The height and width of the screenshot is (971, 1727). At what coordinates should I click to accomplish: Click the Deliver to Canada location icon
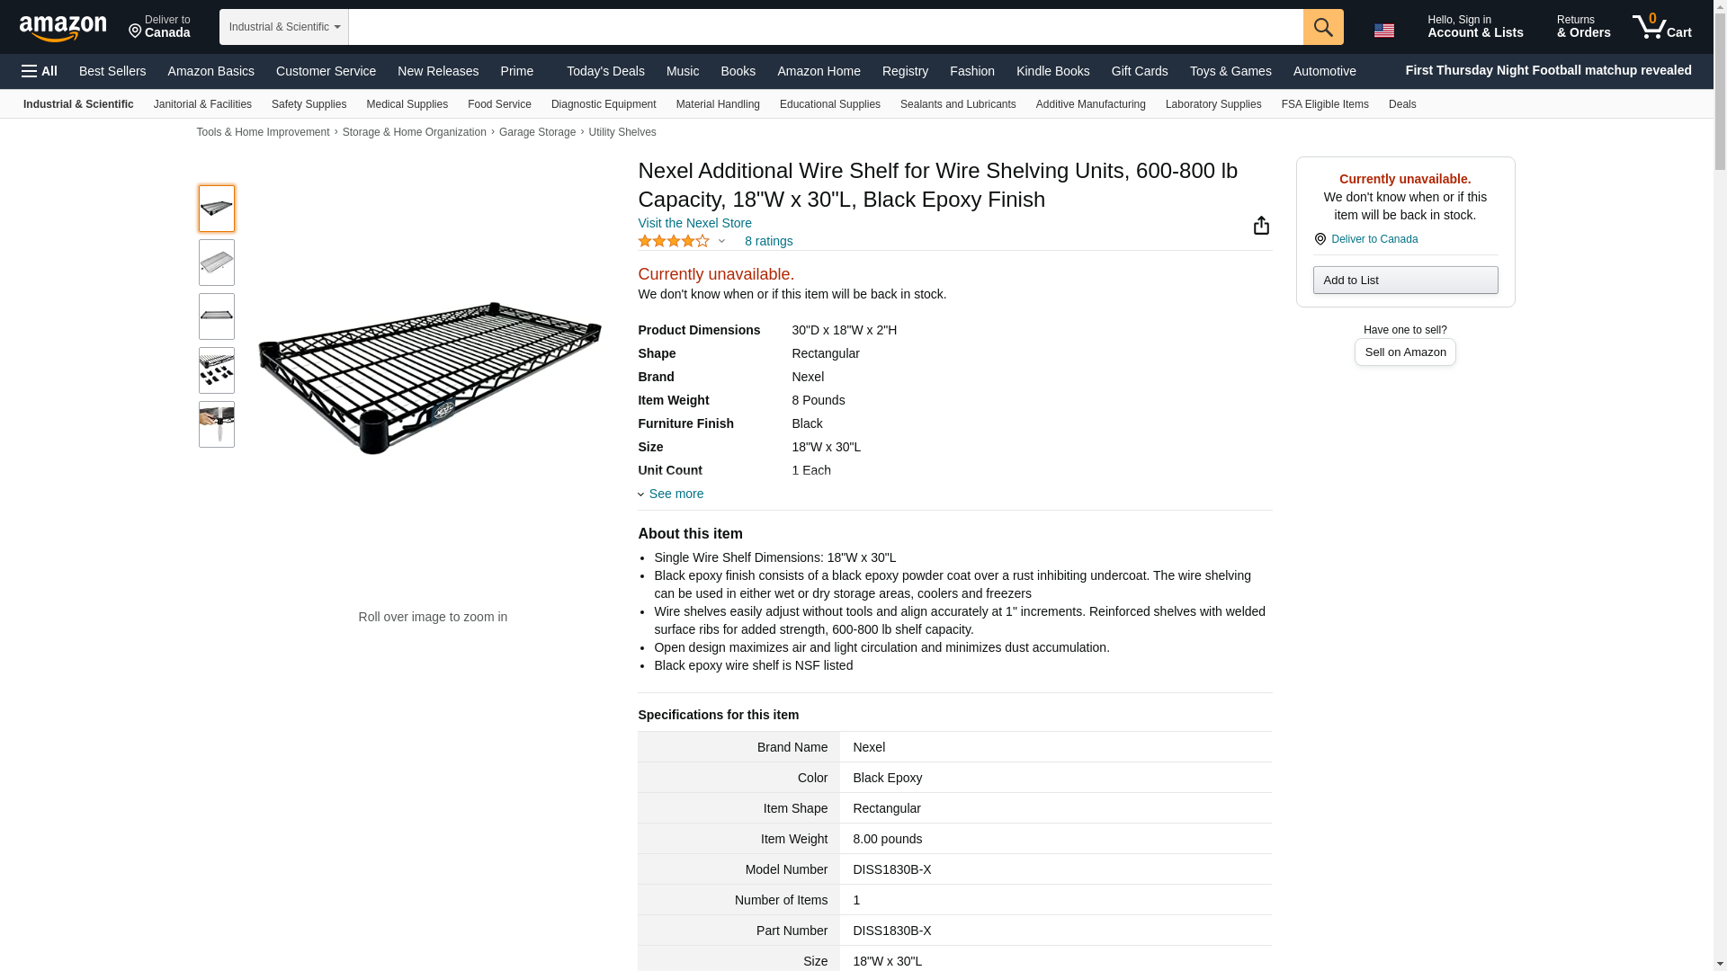tap(1320, 239)
